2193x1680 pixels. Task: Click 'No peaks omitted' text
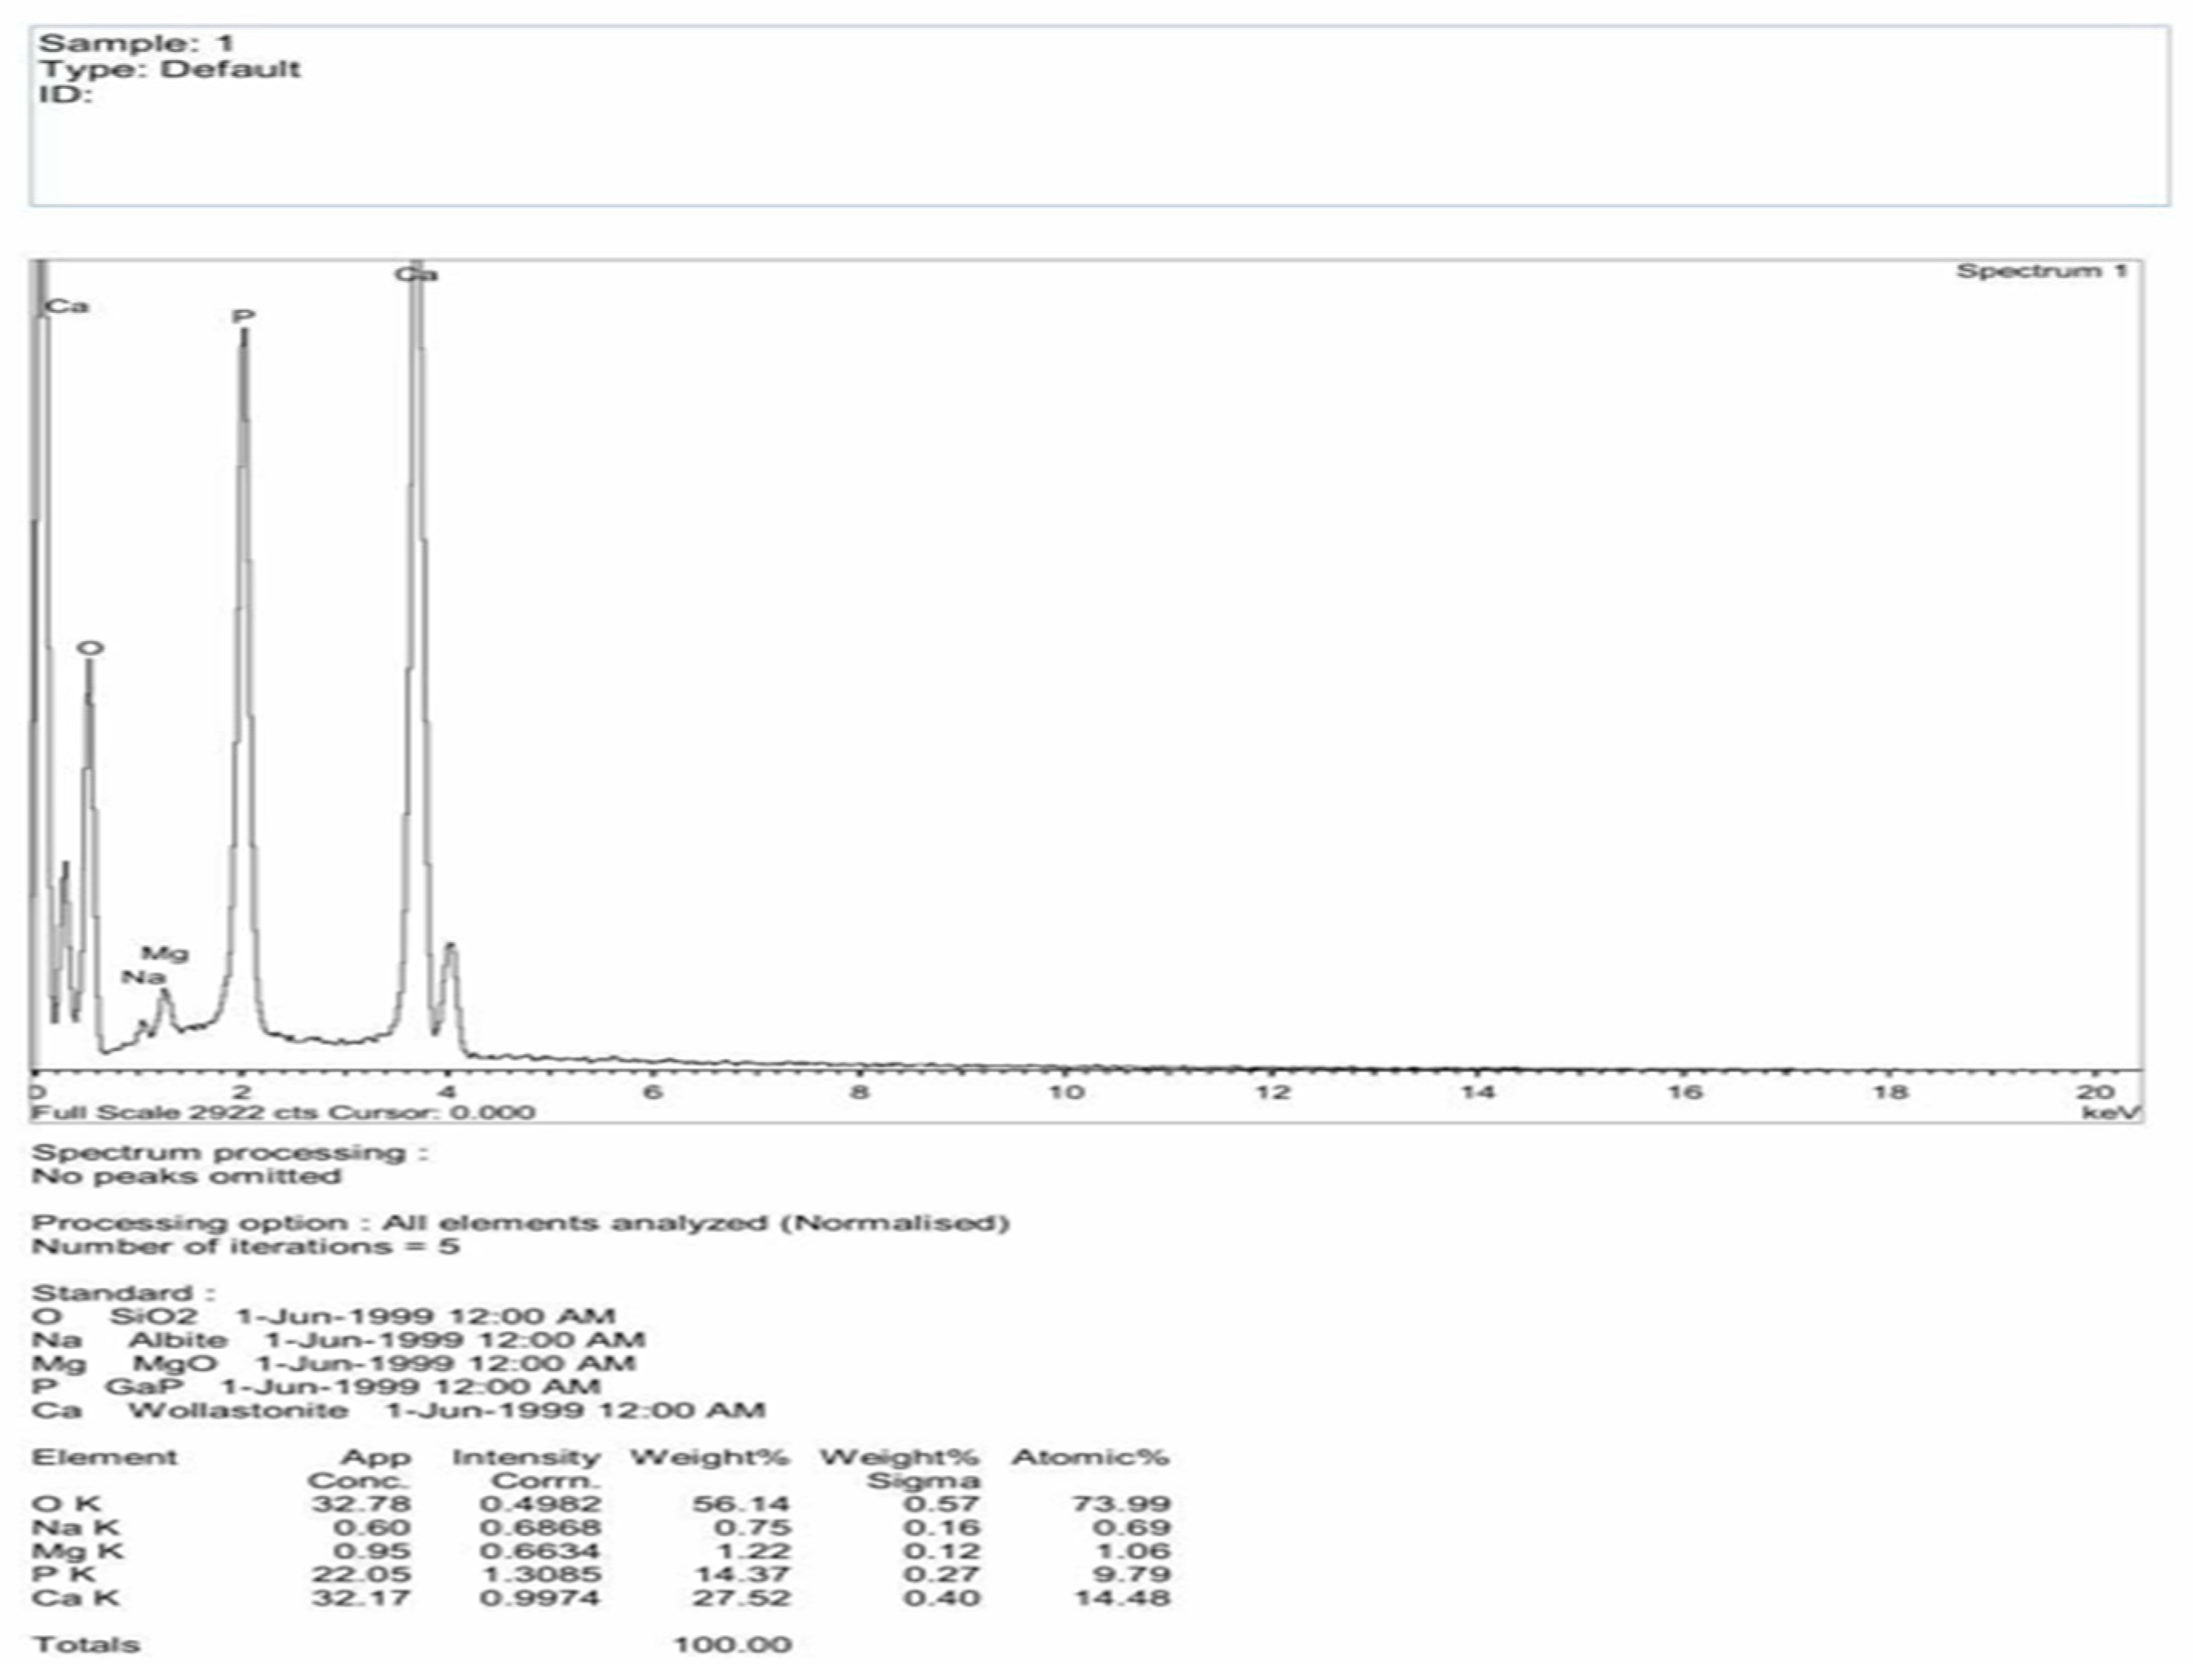click(x=186, y=1176)
